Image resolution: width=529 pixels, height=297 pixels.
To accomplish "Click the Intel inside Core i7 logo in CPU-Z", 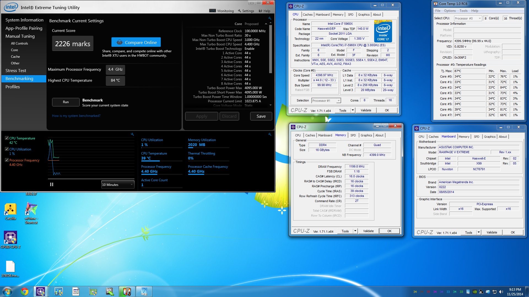I will click(383, 32).
